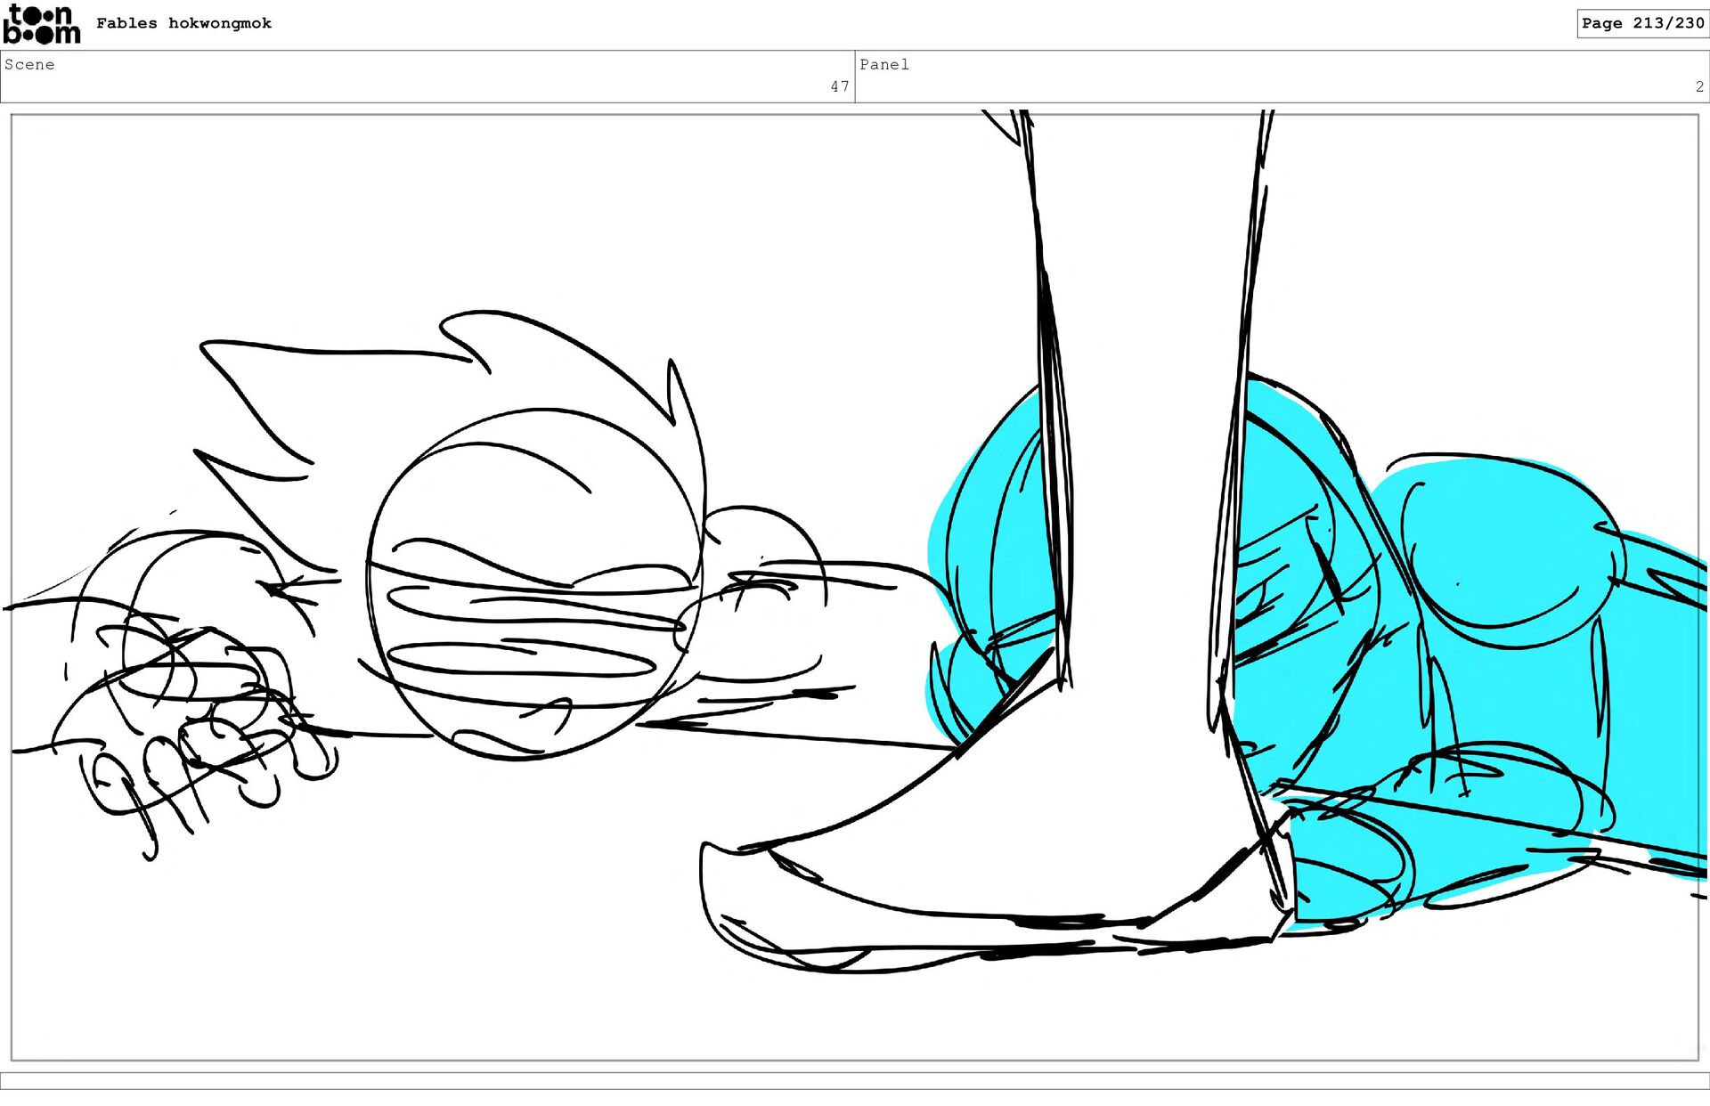Click the Scene label
This screenshot has height=1106, width=1710.
click(29, 64)
